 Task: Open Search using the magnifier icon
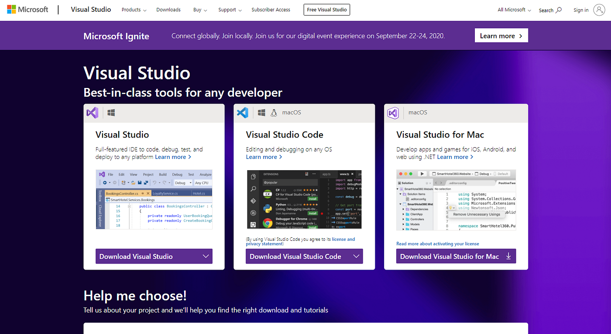[x=558, y=10]
